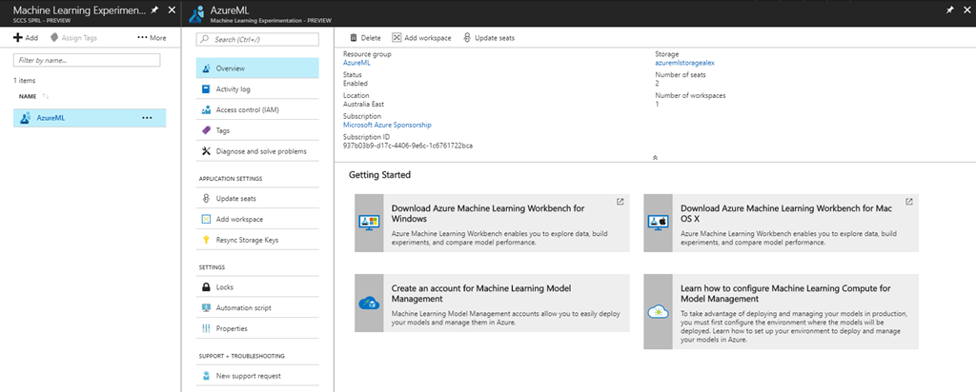The width and height of the screenshot is (976, 392).
Task: Close the AzureML blade
Action: pyautogui.click(x=966, y=10)
